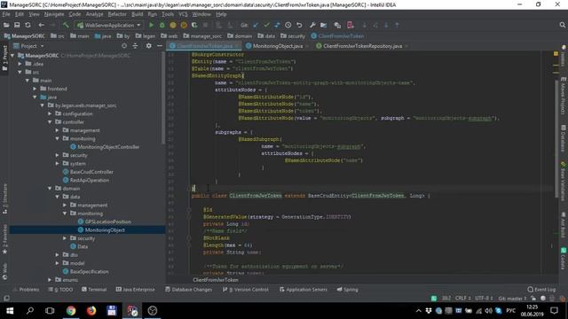Viewport: 568px width, 319px height.
Task: Click the domain breadcrumb in navigation bar
Action: click(240, 35)
